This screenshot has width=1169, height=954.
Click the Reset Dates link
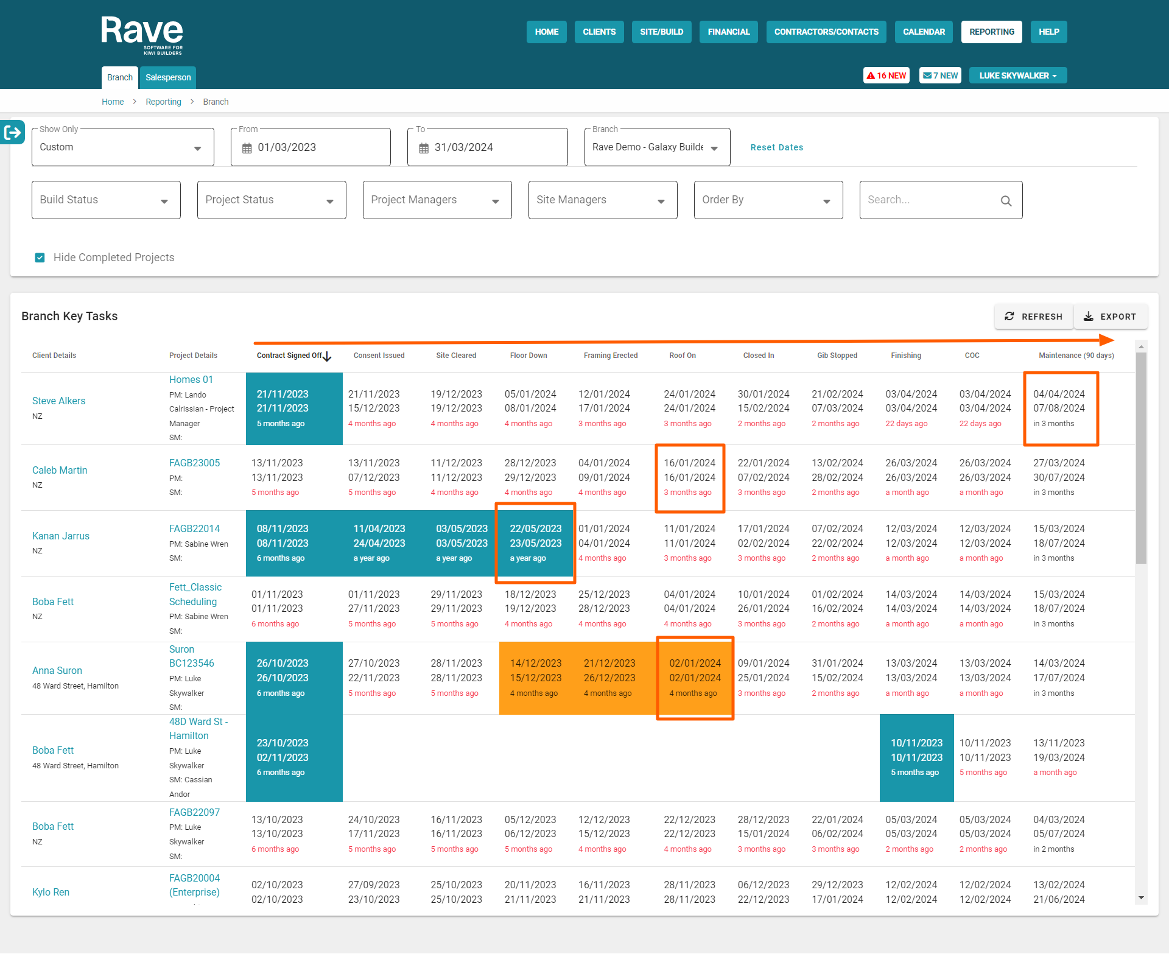point(776,147)
